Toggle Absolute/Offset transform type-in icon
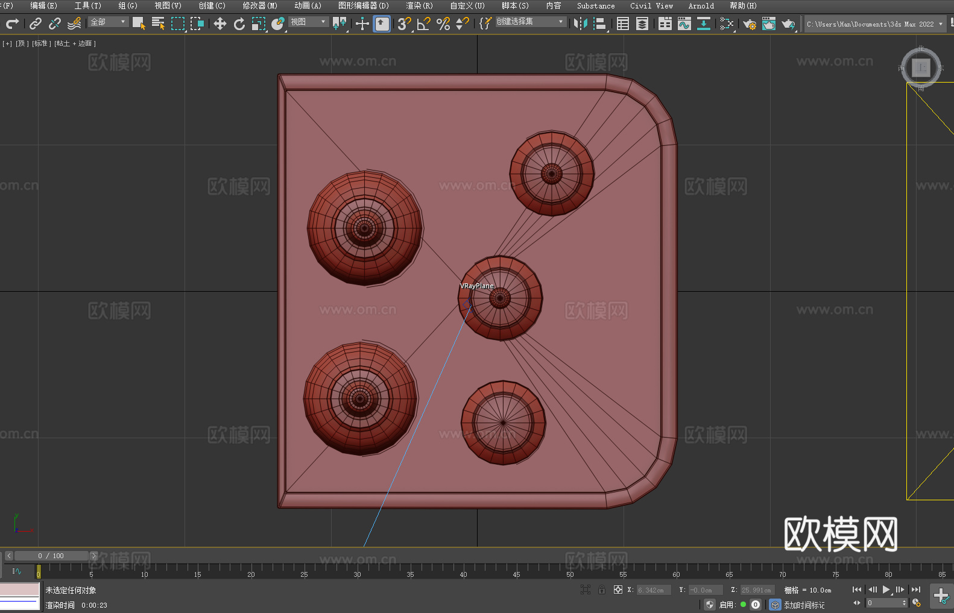 click(618, 589)
